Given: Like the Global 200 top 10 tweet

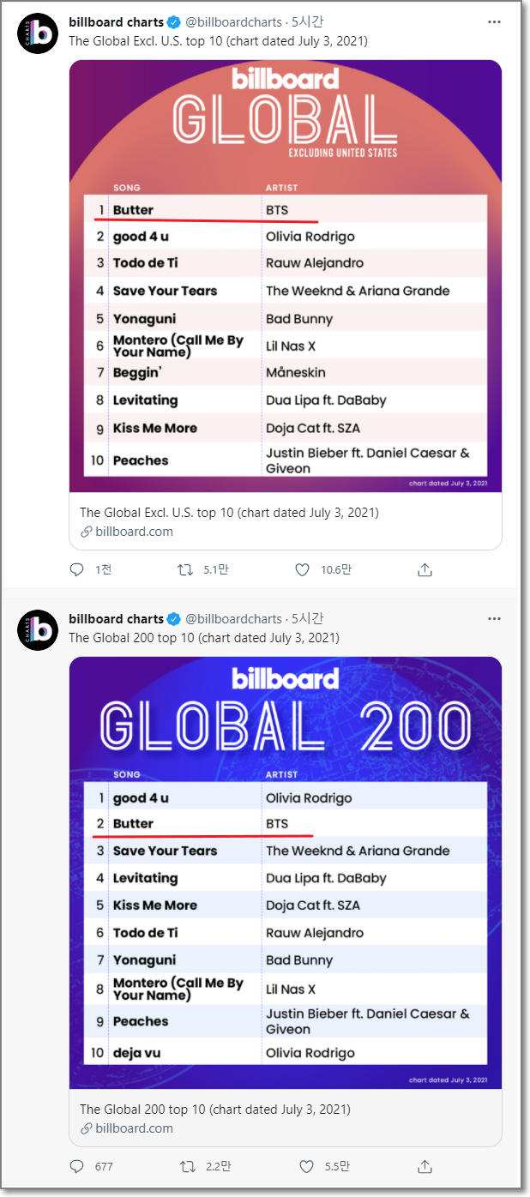Looking at the screenshot, I should pyautogui.click(x=307, y=1166).
